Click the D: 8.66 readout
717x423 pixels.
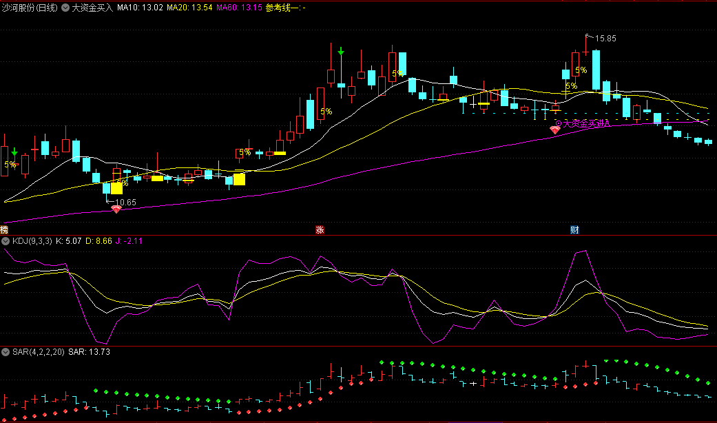(98, 241)
